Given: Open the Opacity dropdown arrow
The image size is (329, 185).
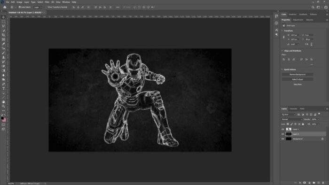Looking at the screenshot, I should [x=318, y=119].
